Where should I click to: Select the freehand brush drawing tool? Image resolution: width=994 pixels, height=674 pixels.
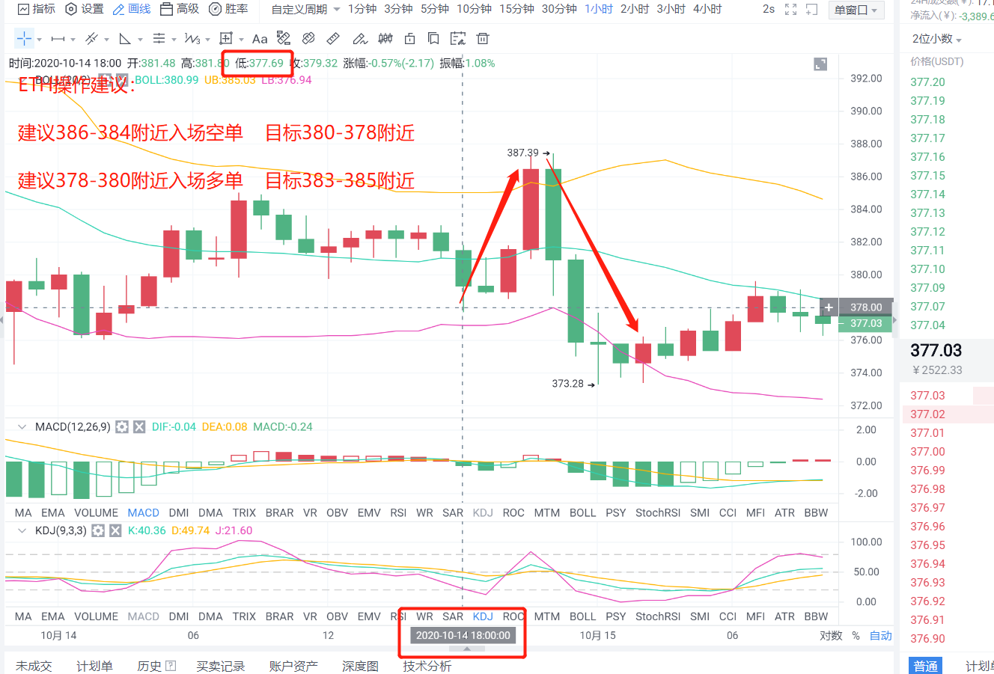(357, 38)
